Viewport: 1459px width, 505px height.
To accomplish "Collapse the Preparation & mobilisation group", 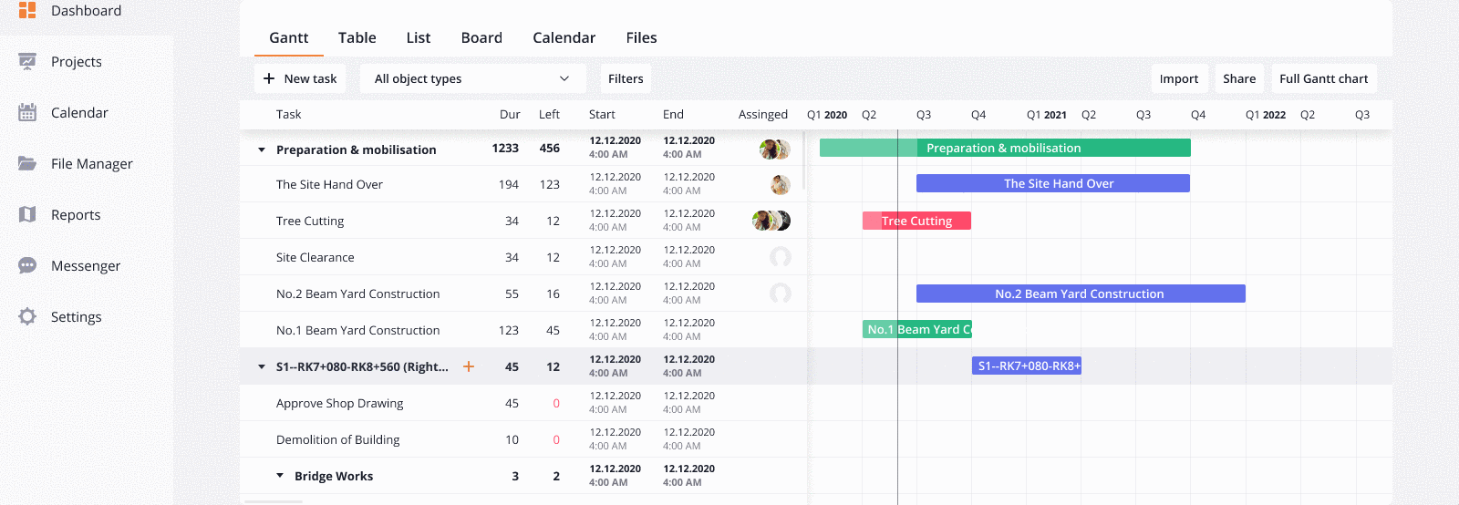I will point(262,149).
